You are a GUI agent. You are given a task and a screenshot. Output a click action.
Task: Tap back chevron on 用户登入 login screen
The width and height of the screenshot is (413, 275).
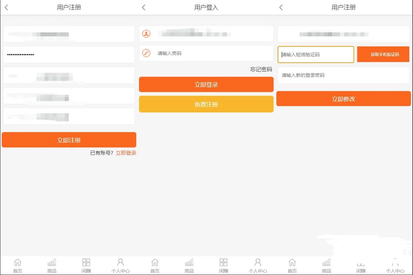click(143, 7)
